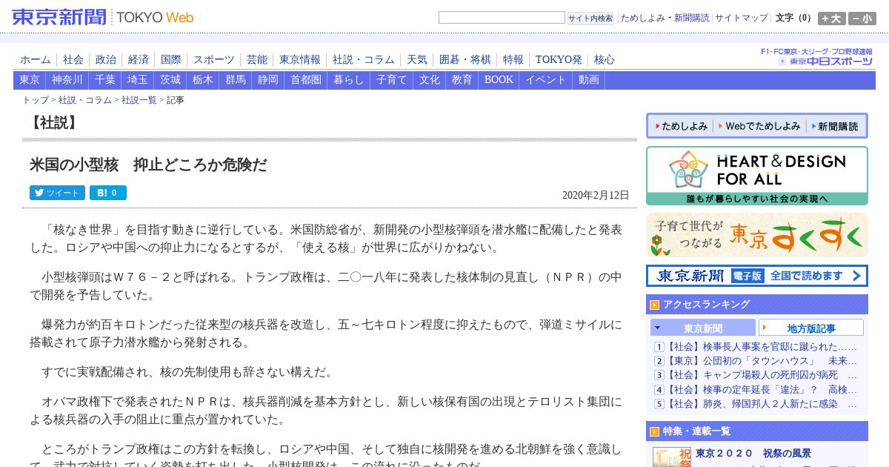889x467 pixels.
Task: Open the 政治 news section
Action: pos(106,60)
